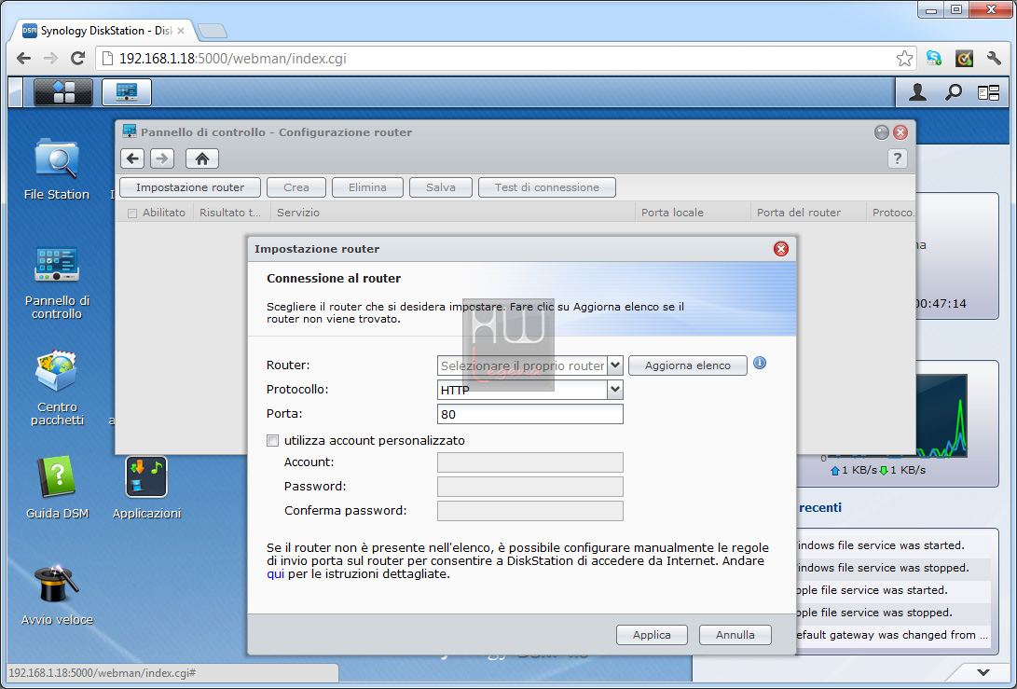Select the Synology DiskStation browser tab
Image resolution: width=1017 pixels, height=689 pixels.
point(103,31)
